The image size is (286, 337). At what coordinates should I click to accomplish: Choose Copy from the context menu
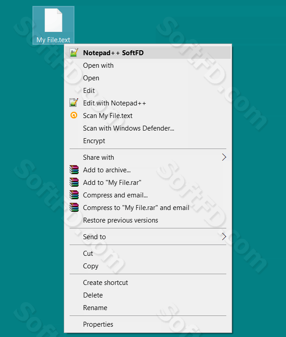coord(148,266)
